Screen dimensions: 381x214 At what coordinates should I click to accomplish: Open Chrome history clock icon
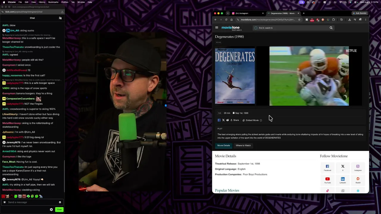point(341,20)
